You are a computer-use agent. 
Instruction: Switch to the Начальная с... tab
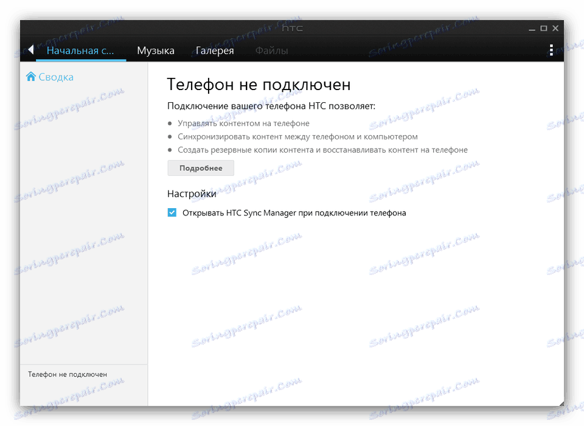80,51
